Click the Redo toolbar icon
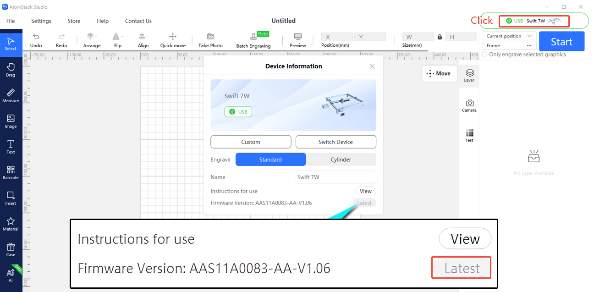The image size is (594, 292). (x=61, y=40)
